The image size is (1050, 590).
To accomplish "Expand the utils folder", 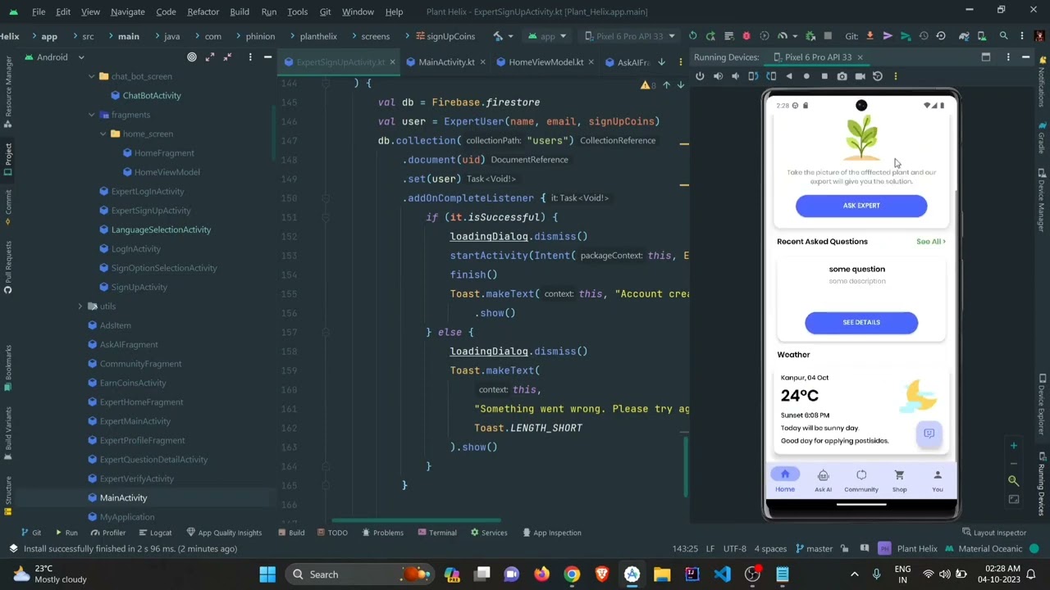I will (80, 306).
